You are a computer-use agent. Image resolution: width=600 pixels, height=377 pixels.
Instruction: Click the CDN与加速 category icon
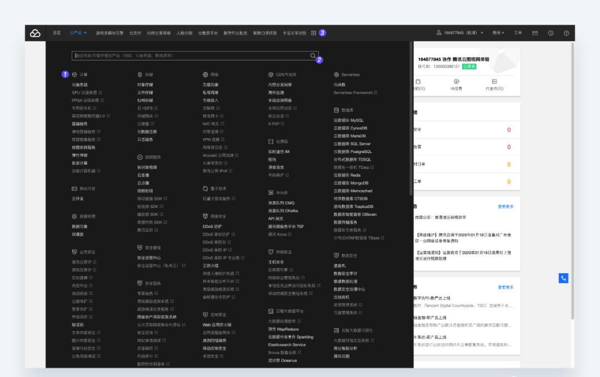click(x=271, y=75)
